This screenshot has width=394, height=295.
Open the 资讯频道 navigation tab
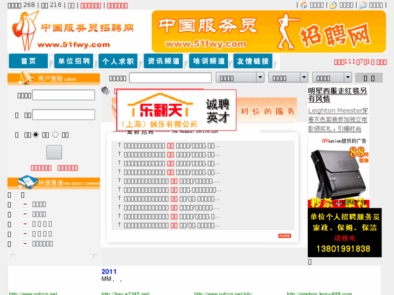pyautogui.click(x=163, y=61)
